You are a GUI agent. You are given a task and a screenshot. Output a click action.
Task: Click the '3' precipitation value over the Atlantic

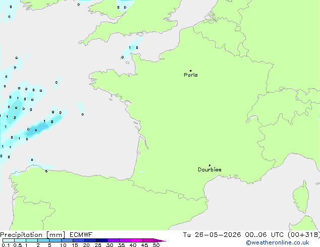pos(52,121)
